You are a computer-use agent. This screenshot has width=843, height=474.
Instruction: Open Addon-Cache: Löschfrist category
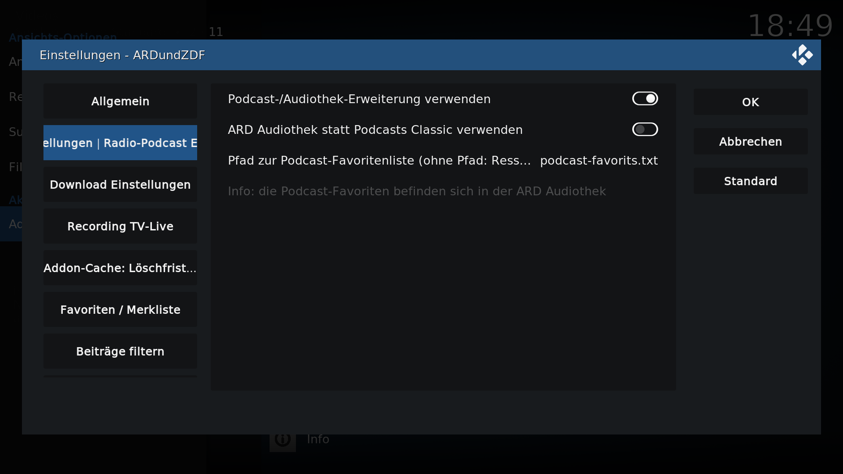click(x=120, y=268)
